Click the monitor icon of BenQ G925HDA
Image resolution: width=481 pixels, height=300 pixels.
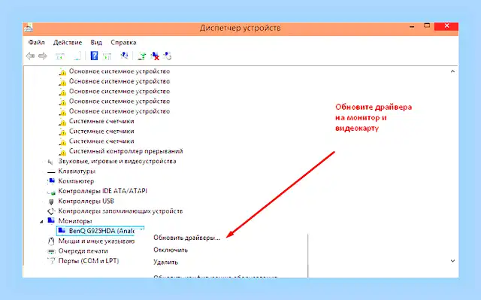tap(62, 230)
